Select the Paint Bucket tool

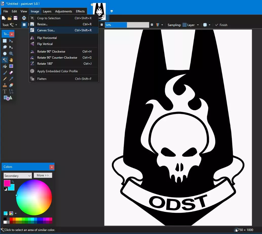(5, 66)
